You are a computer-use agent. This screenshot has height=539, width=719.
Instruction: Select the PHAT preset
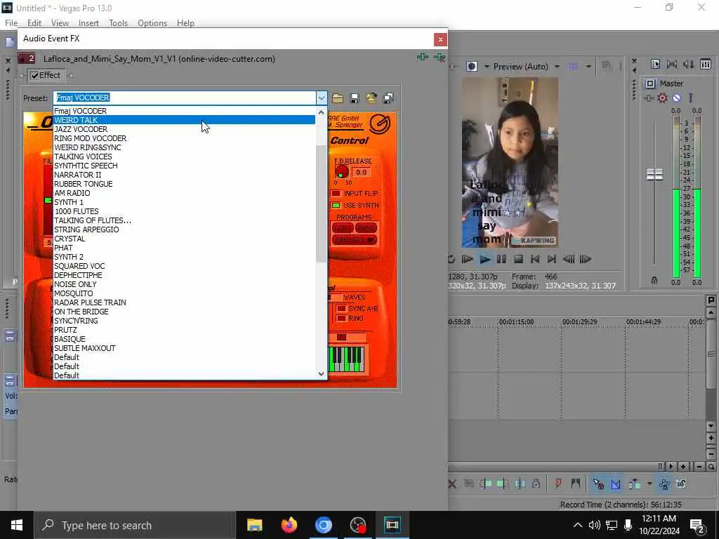click(185, 248)
